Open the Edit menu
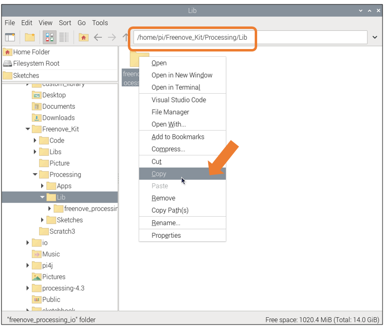The width and height of the screenshot is (385, 328). [x=26, y=23]
